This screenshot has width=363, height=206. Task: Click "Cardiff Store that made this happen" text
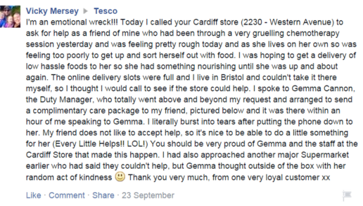pos(93,155)
